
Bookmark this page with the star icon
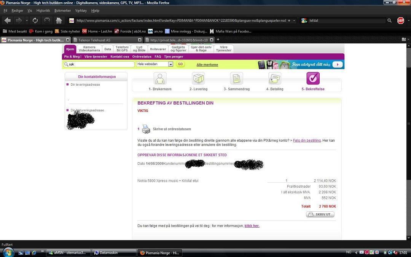[x=289, y=21]
